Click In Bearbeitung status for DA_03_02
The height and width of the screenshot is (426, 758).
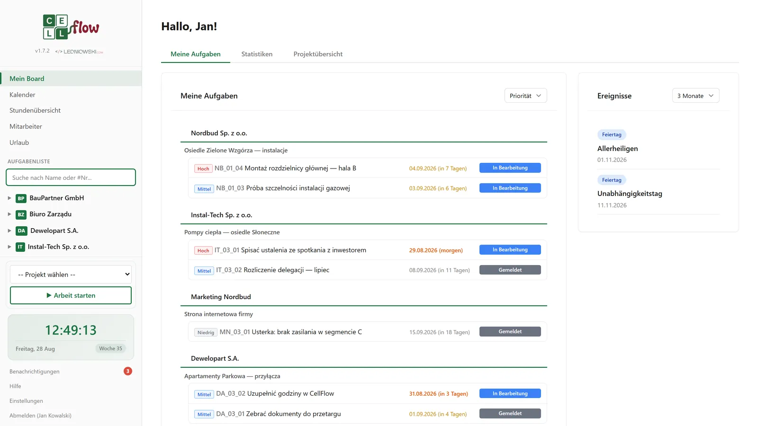pos(510,394)
